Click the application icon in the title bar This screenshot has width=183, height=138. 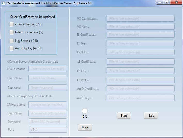pos(3,3)
